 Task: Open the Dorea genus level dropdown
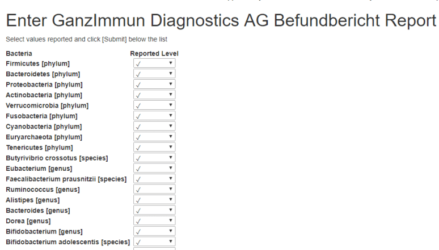154,221
